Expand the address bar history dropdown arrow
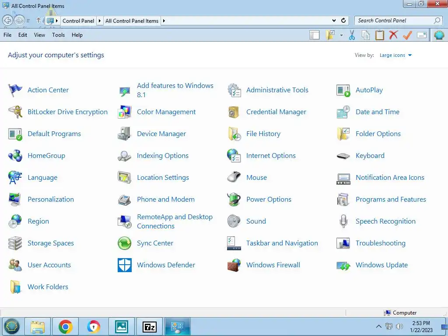Image resolution: width=448 pixels, height=336 pixels. tap(334, 21)
